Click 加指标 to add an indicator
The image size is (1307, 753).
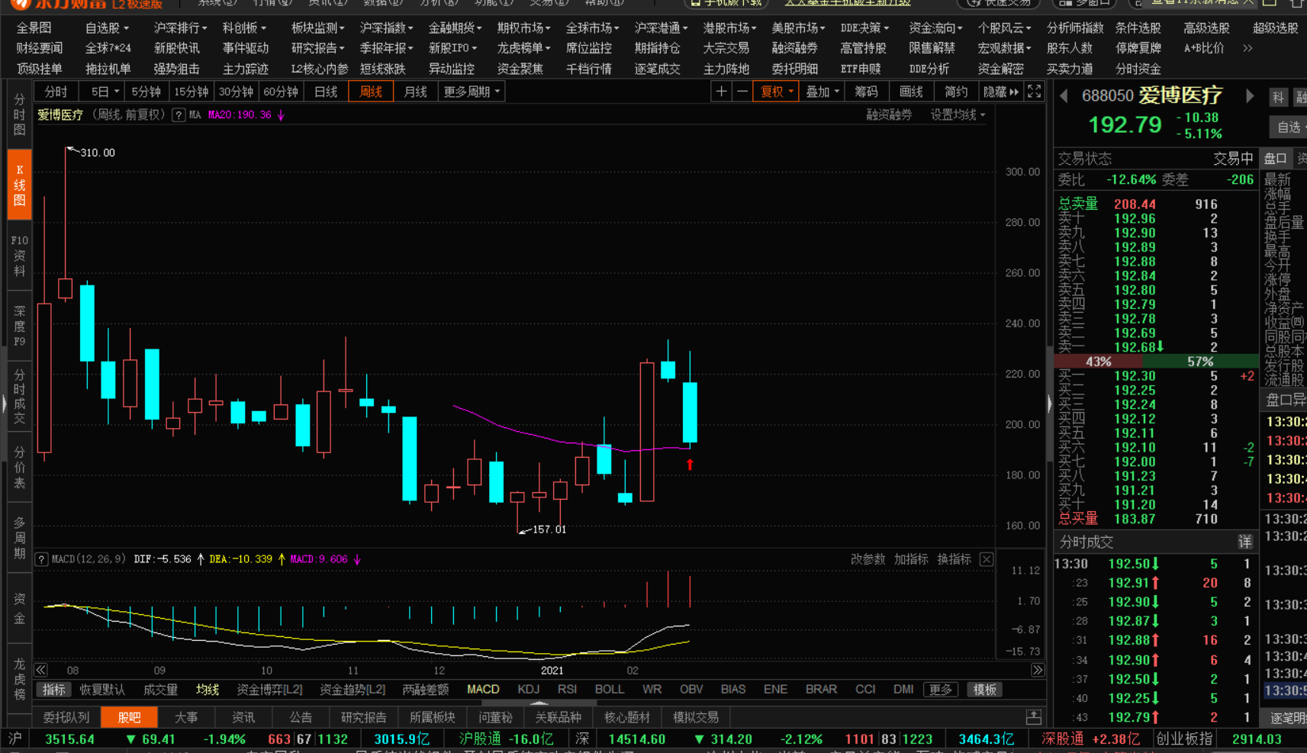[911, 559]
